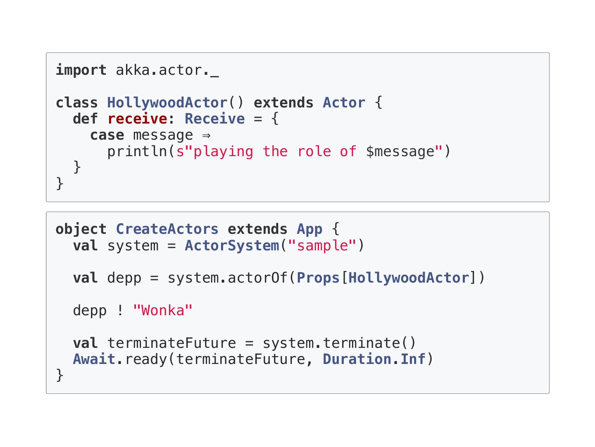Click the ActorSystem constructor name
The image size is (595, 447).
(x=232, y=246)
